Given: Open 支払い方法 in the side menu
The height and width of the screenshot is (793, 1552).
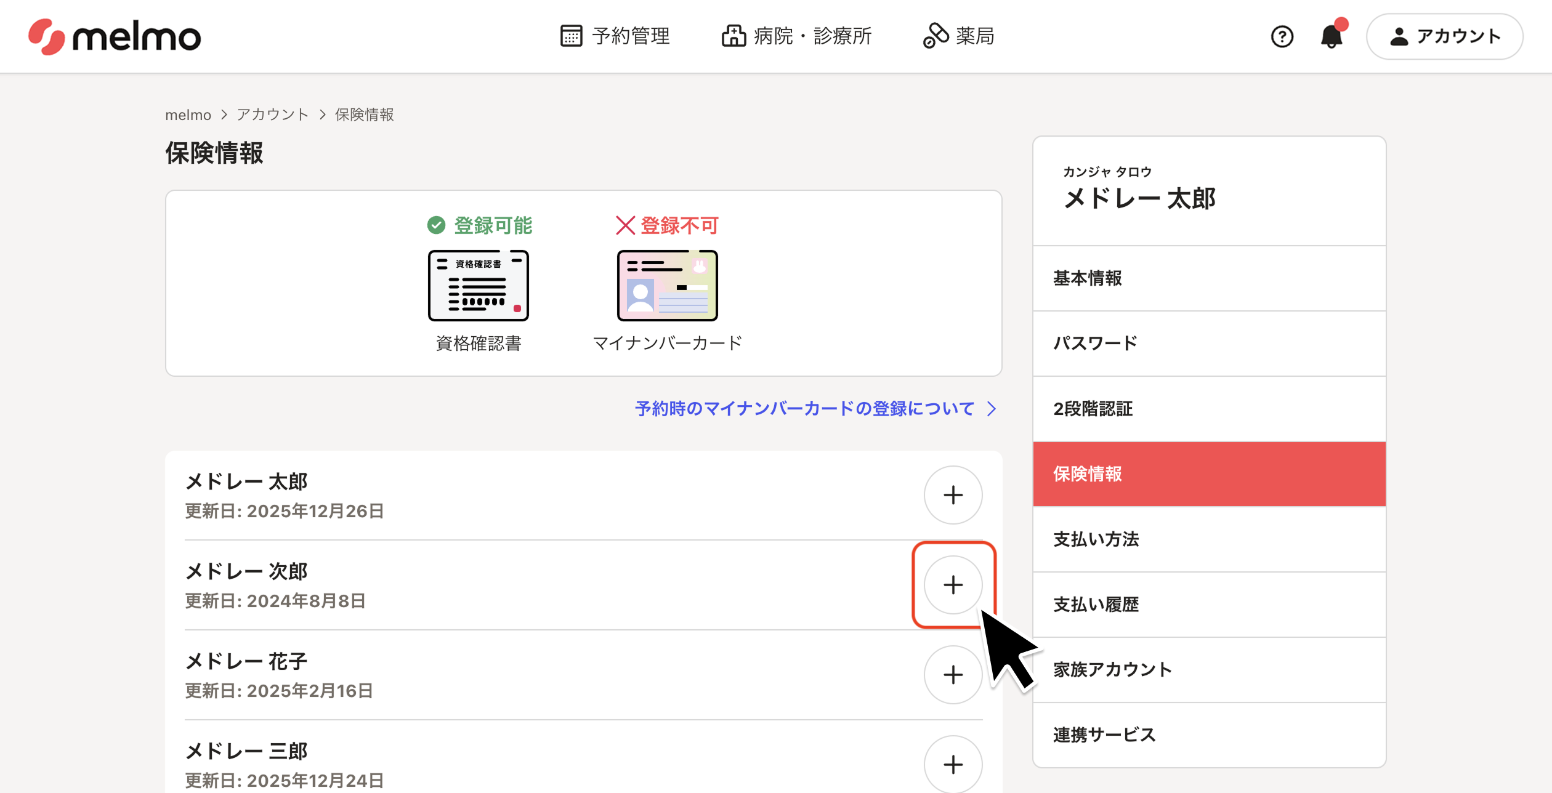Looking at the screenshot, I should click(x=1096, y=539).
